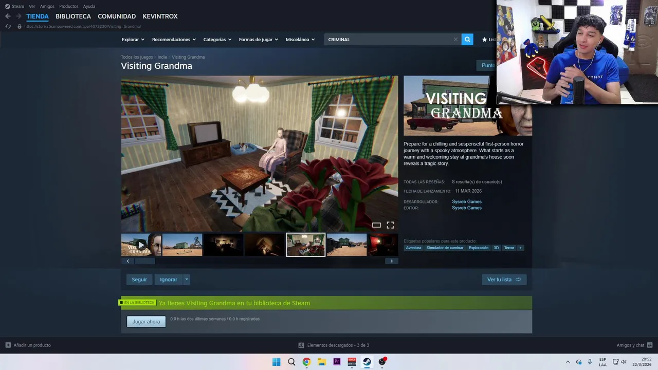
Task: Open the Recomendaciones dropdown menu
Action: pos(174,40)
